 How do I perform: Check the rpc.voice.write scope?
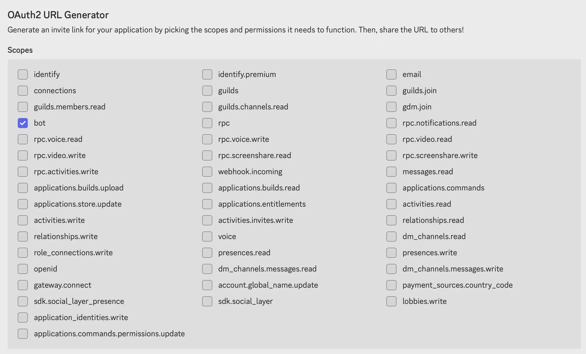[207, 139]
